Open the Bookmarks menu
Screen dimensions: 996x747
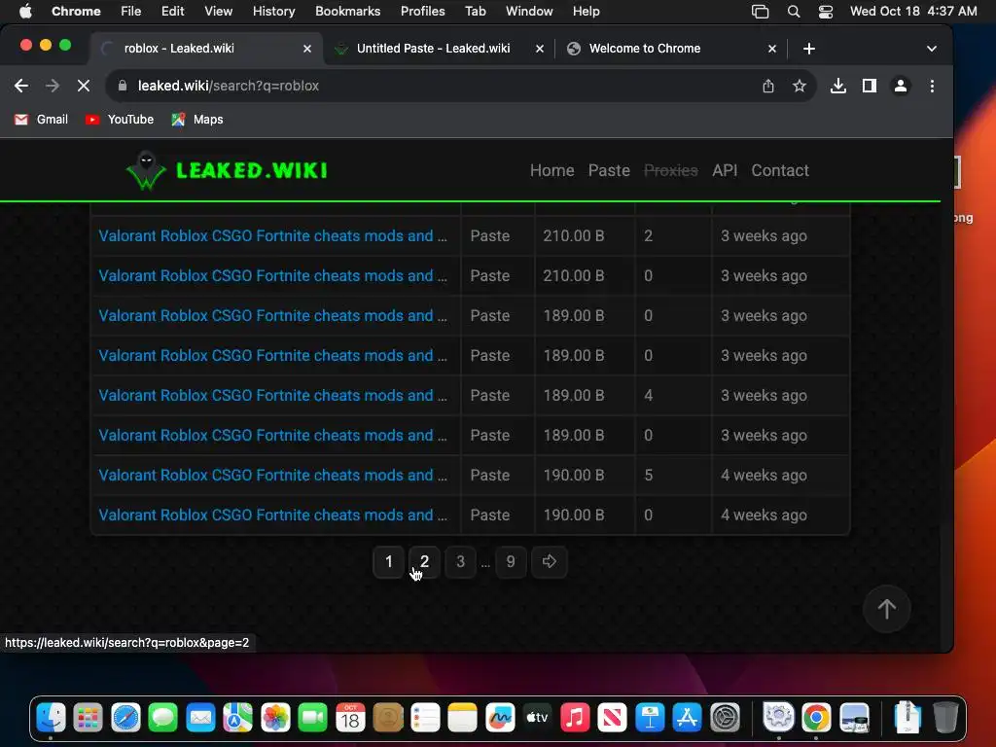(x=347, y=11)
